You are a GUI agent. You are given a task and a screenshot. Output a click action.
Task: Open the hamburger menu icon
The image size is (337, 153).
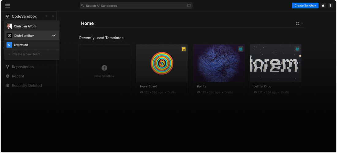pyautogui.click(x=8, y=6)
